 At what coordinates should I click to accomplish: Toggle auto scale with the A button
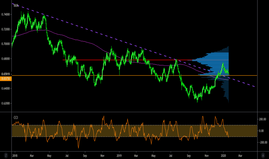point(262,155)
